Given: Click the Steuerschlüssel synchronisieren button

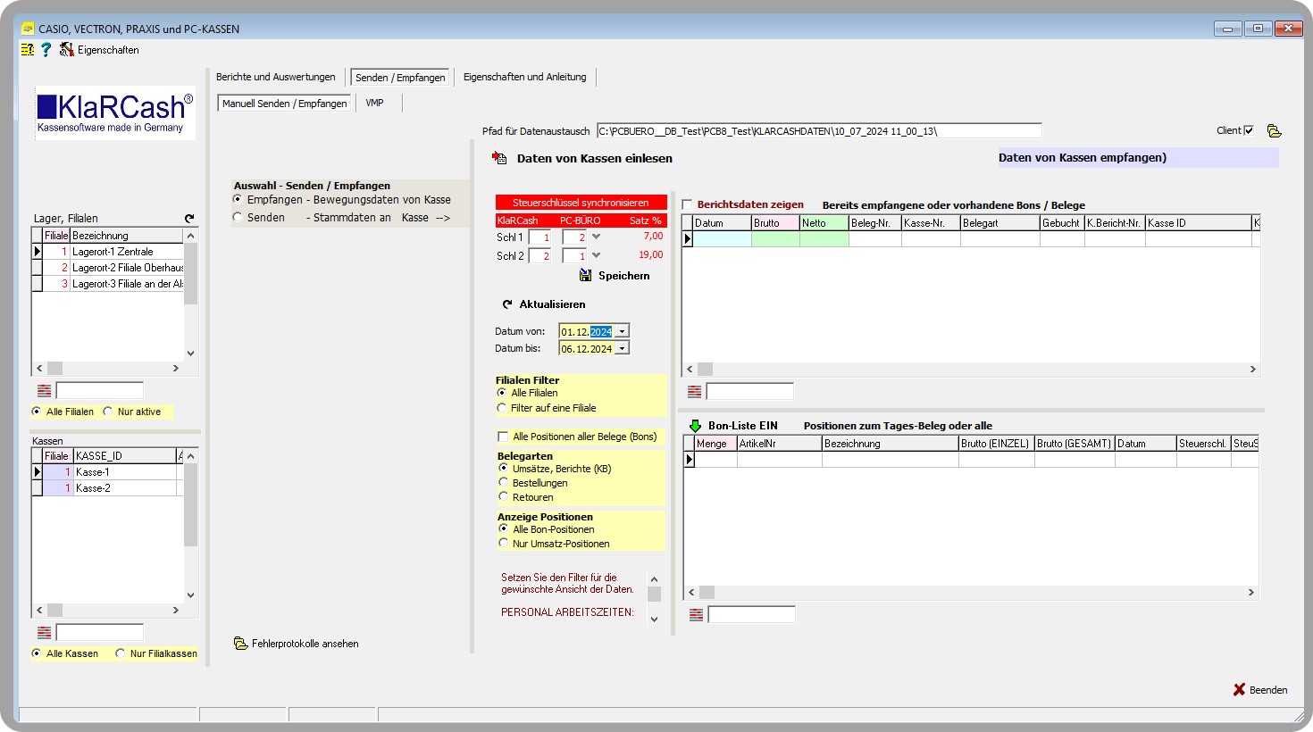Looking at the screenshot, I should [580, 202].
